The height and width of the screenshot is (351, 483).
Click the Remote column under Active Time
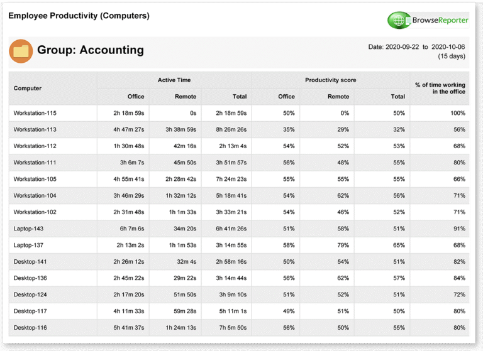point(186,97)
